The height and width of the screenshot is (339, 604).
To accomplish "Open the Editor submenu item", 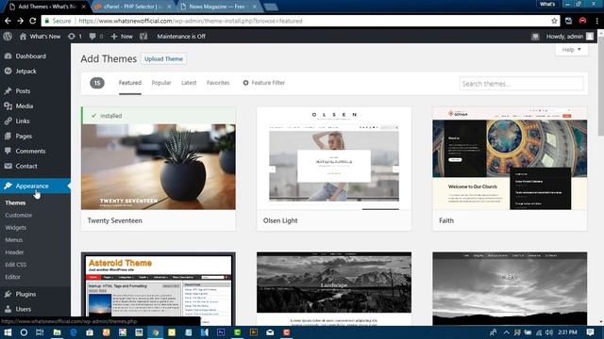I will (12, 277).
